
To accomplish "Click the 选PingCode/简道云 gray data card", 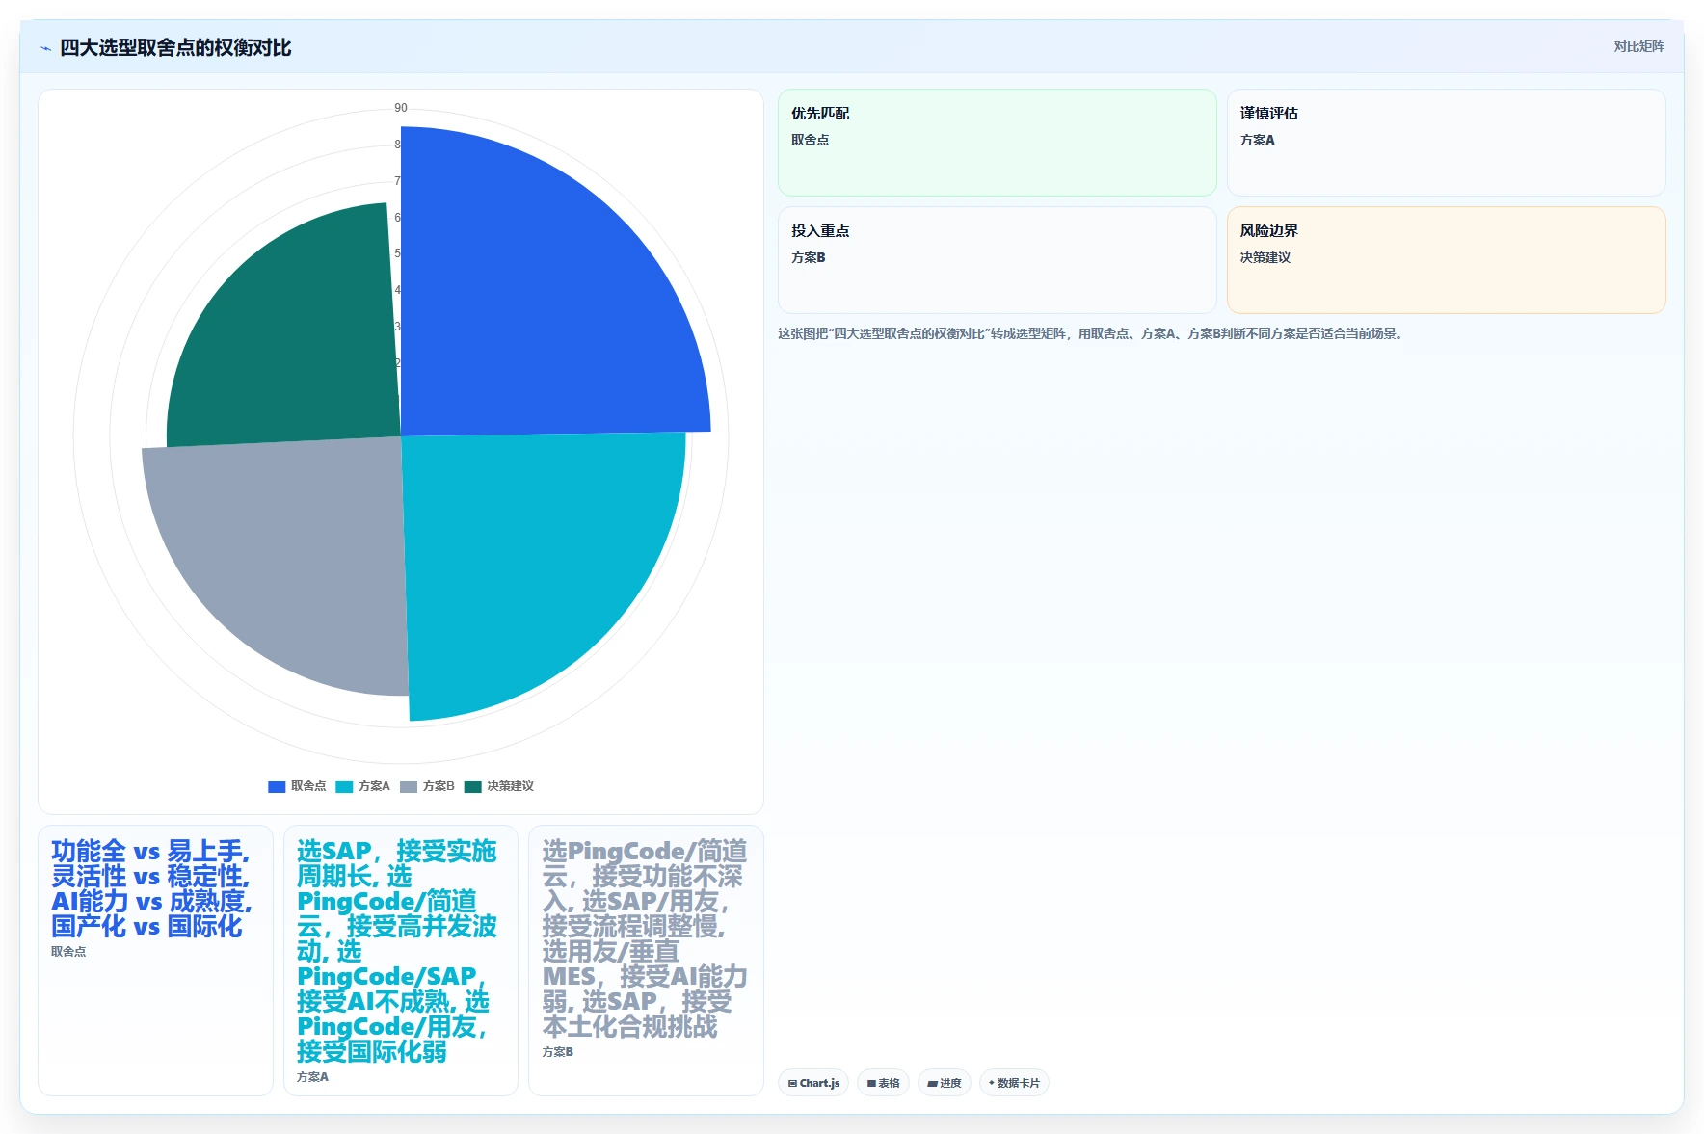I will pos(646,961).
